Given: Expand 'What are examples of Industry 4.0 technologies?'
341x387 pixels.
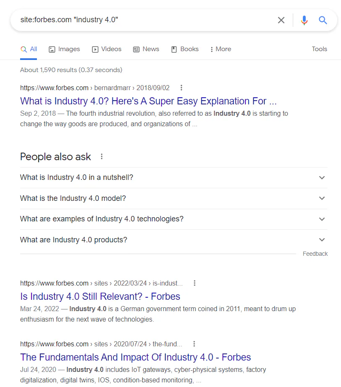Looking at the screenshot, I should (x=174, y=219).
